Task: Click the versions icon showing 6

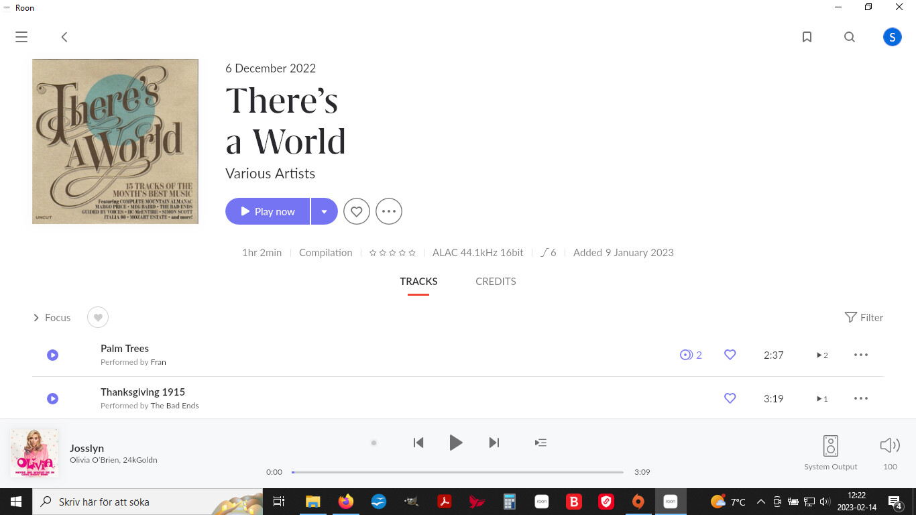Action: 549,252
